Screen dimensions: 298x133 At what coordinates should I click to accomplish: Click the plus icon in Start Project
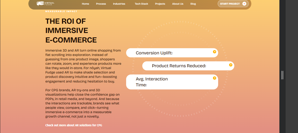(x=244, y=4)
